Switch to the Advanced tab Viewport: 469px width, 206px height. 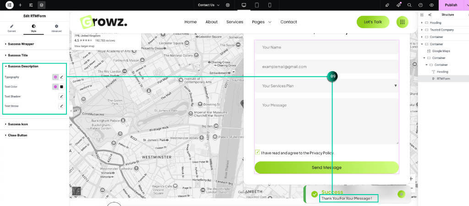56,28
